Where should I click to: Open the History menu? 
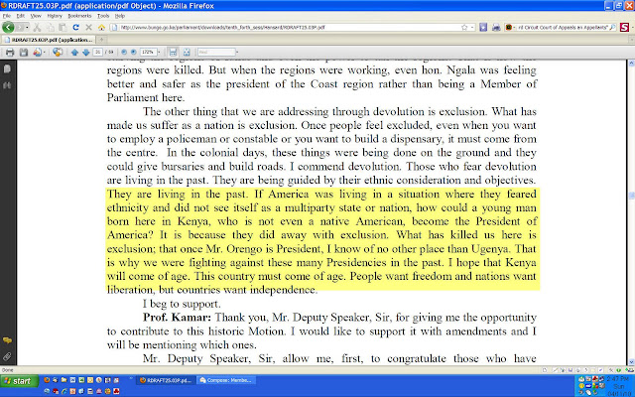tap(55, 16)
